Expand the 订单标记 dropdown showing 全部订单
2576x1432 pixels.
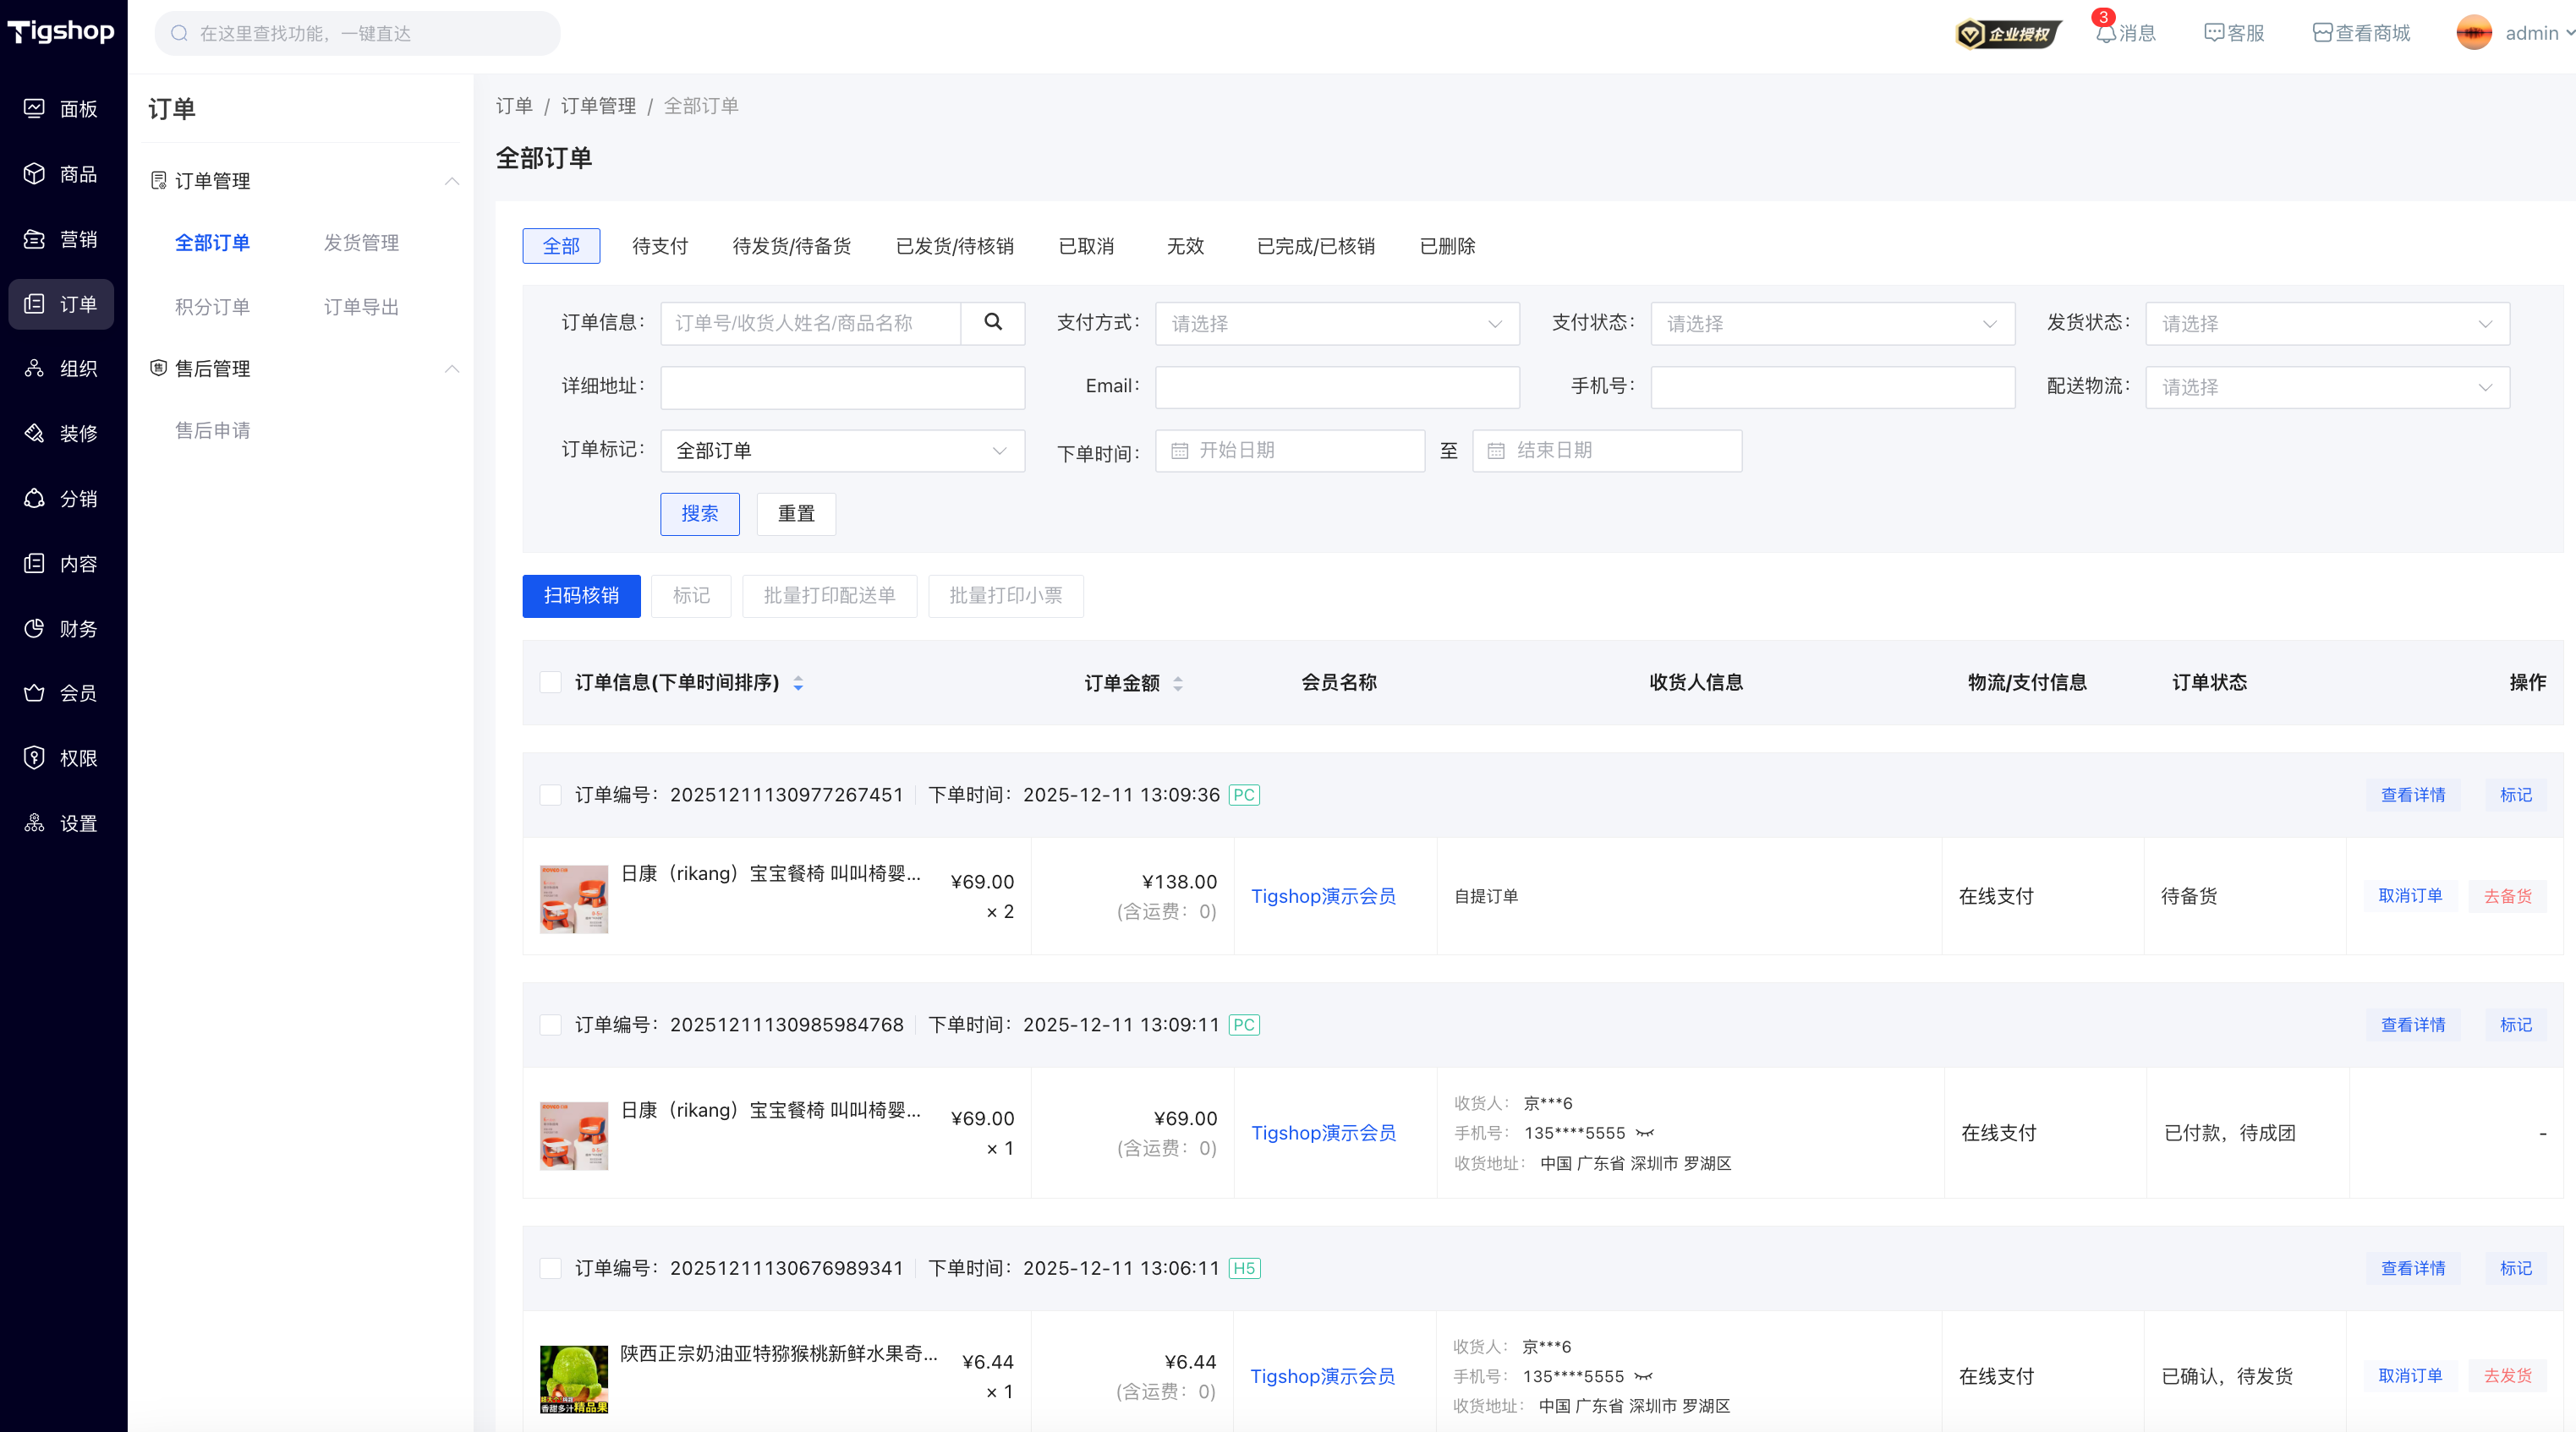842,451
